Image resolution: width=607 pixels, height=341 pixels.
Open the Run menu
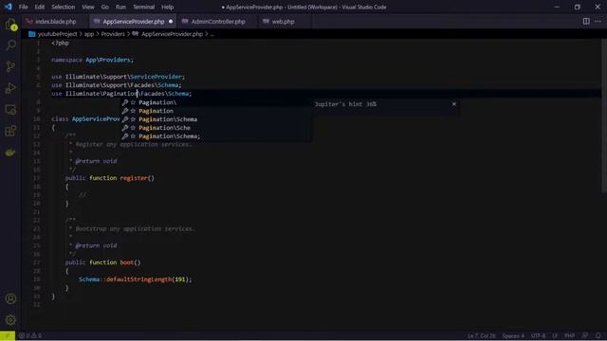120,7
